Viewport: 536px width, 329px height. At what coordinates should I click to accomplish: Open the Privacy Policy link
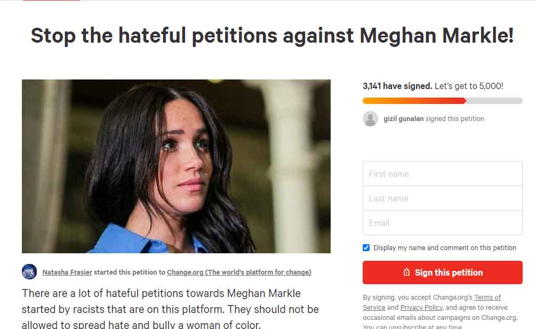pyautogui.click(x=421, y=307)
